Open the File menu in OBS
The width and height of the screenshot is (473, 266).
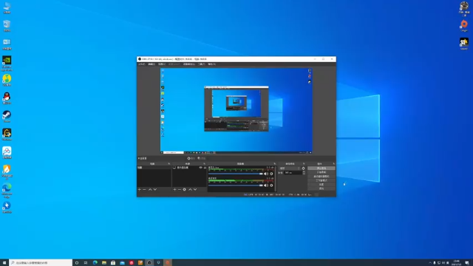[x=141, y=64]
